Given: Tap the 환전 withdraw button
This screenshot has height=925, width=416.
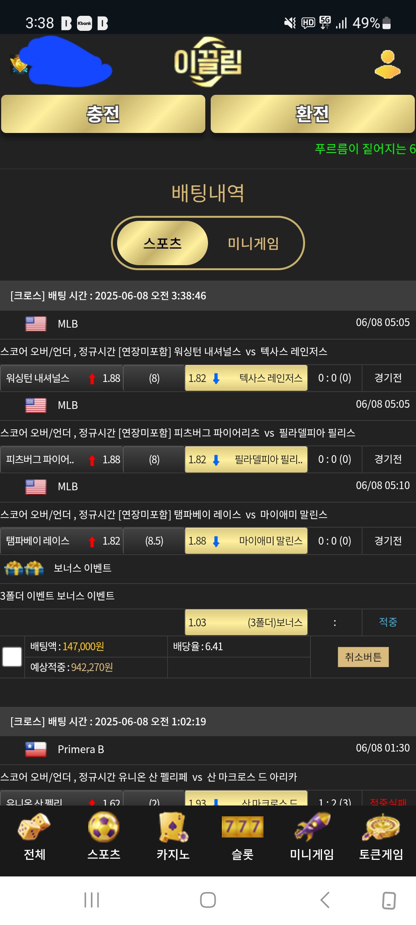Looking at the screenshot, I should coord(313,114).
